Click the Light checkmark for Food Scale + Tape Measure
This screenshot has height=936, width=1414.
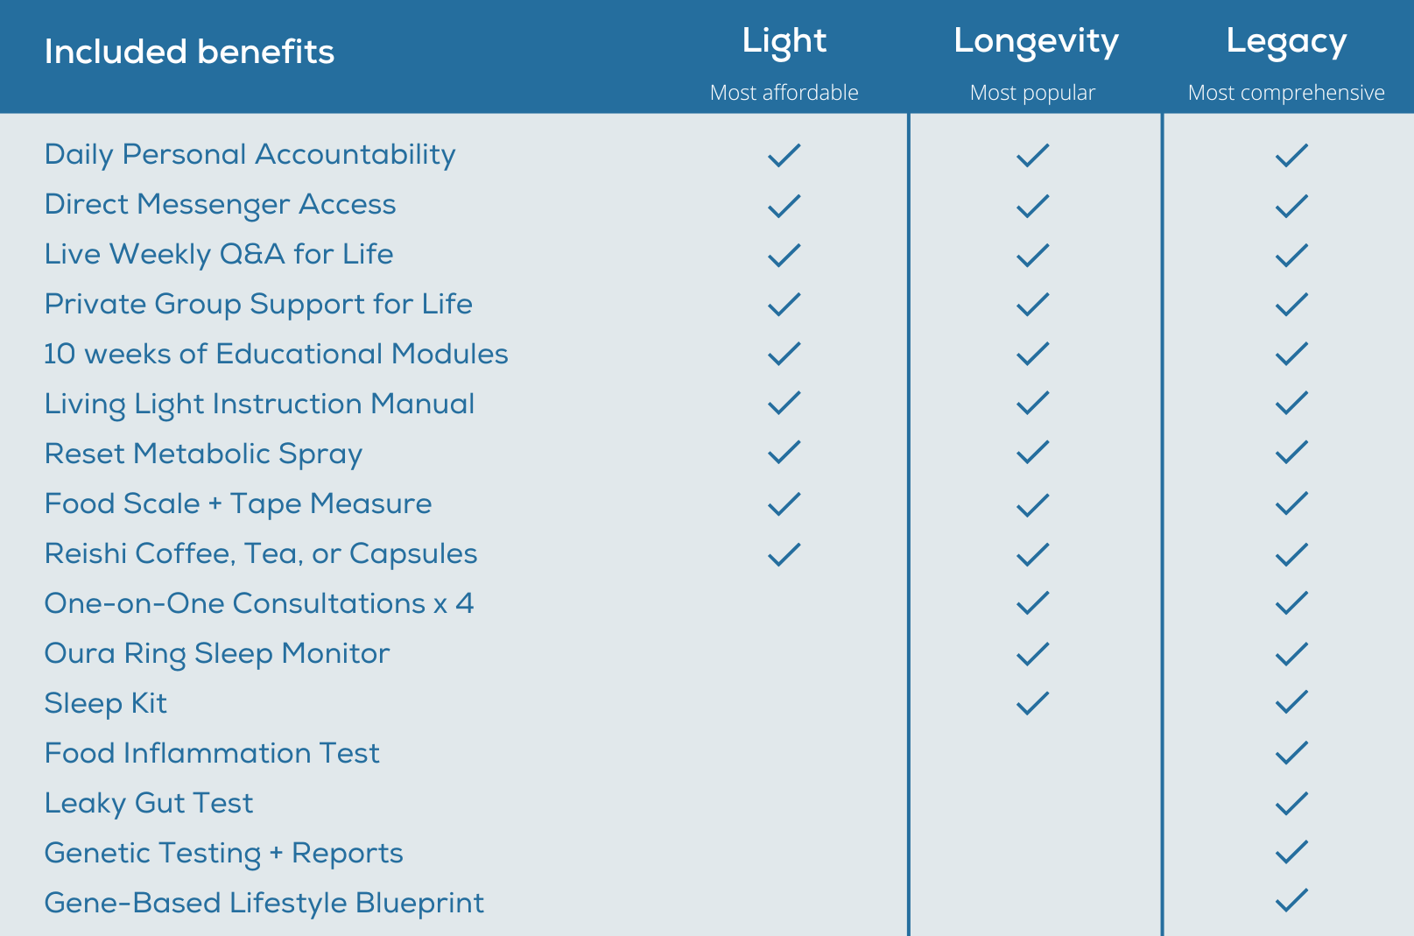[784, 504]
